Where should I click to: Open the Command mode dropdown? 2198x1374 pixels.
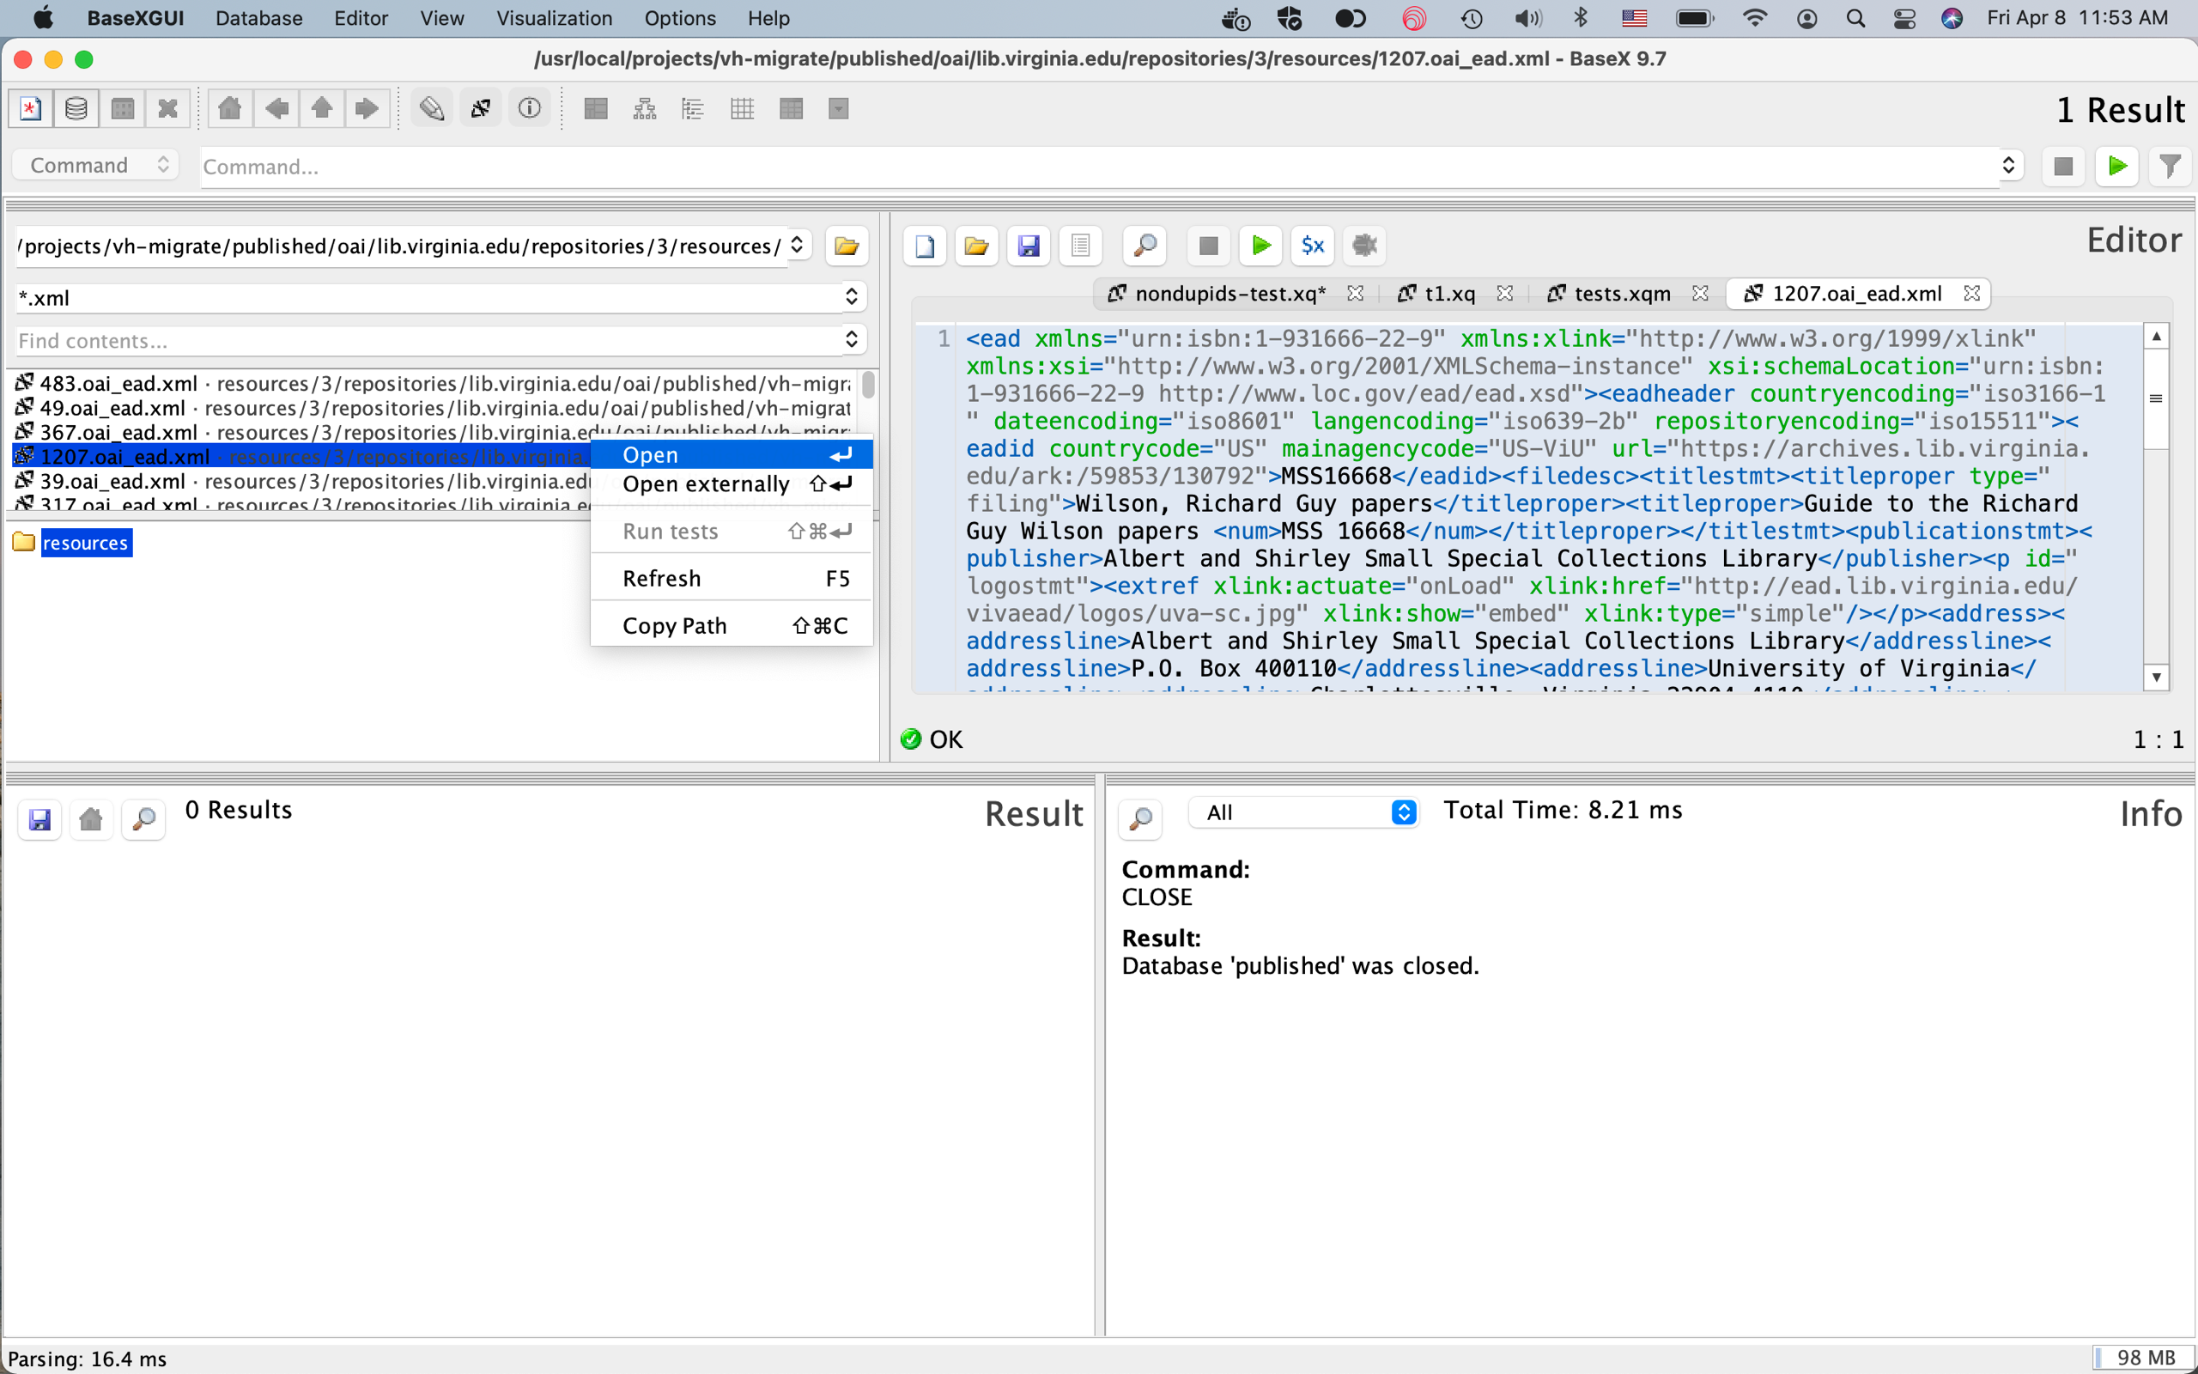pos(95,166)
